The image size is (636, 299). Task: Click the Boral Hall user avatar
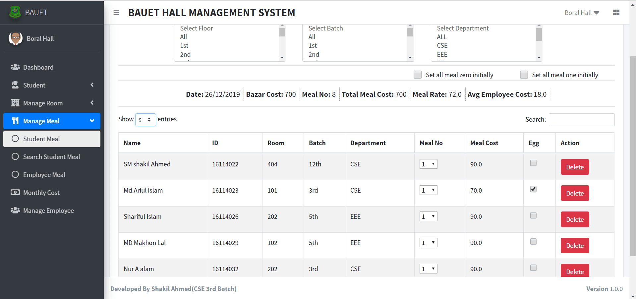16,38
